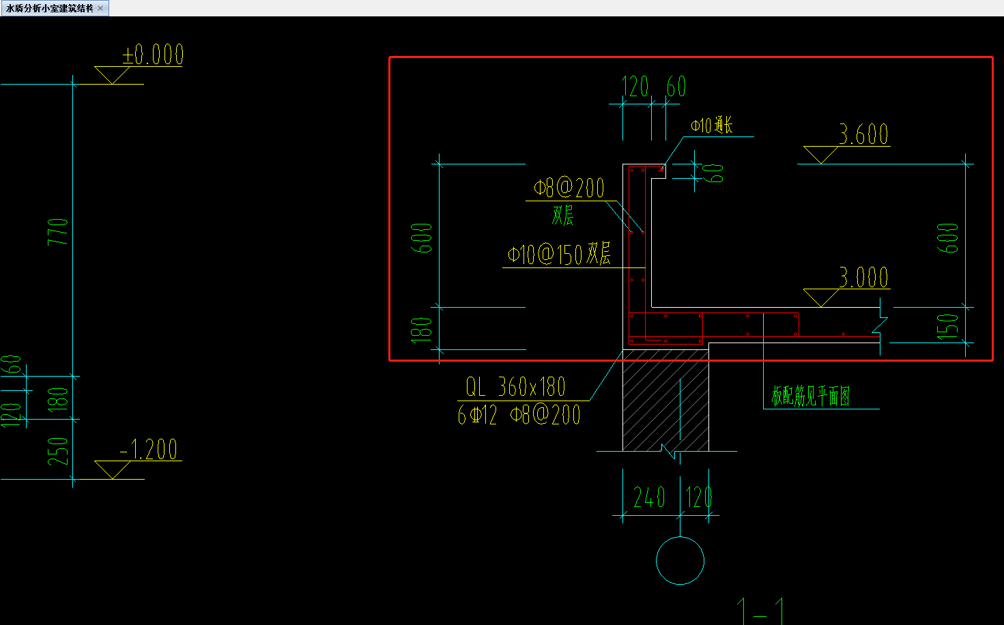Click the 3.600 elevation label
Viewport: 1004px width, 625px height.
pos(863,134)
